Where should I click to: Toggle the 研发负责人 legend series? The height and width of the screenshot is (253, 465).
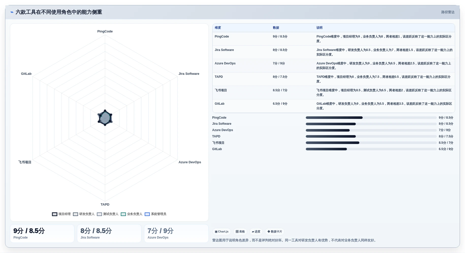(x=84, y=214)
